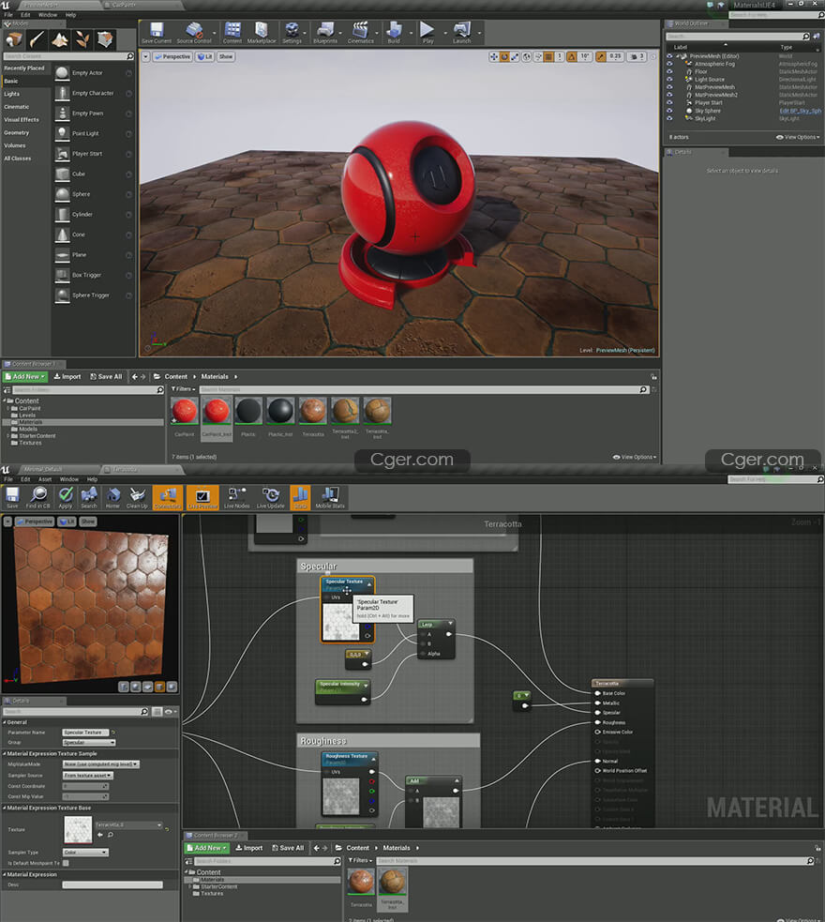Toggle visibility eye for Player Start
This screenshot has height=922, width=825.
pos(669,102)
